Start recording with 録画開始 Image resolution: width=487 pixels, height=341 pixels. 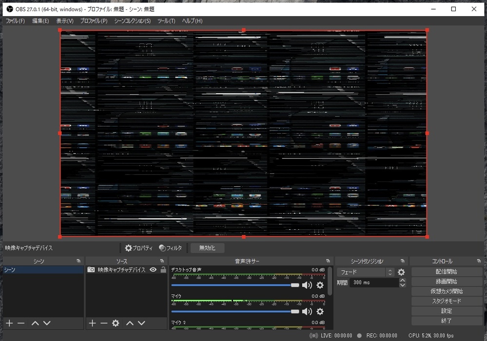447,281
